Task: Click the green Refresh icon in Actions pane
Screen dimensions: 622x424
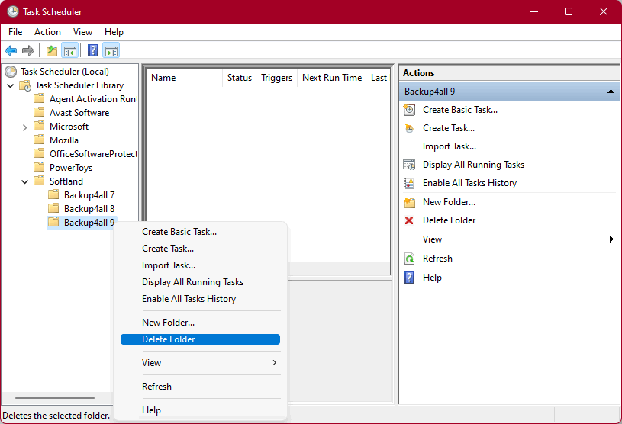Action: point(409,259)
